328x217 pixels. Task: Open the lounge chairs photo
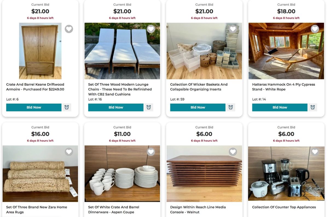click(122, 51)
